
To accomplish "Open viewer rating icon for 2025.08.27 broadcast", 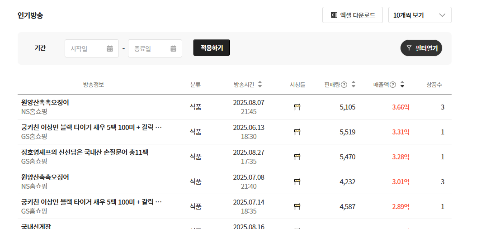I will coord(297,157).
